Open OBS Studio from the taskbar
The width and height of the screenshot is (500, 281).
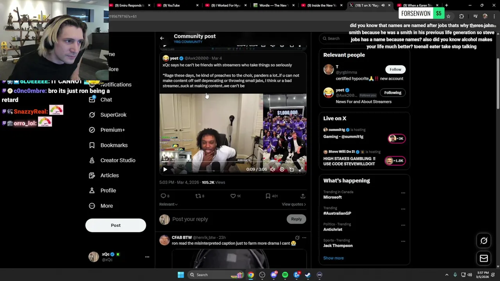pos(262,275)
